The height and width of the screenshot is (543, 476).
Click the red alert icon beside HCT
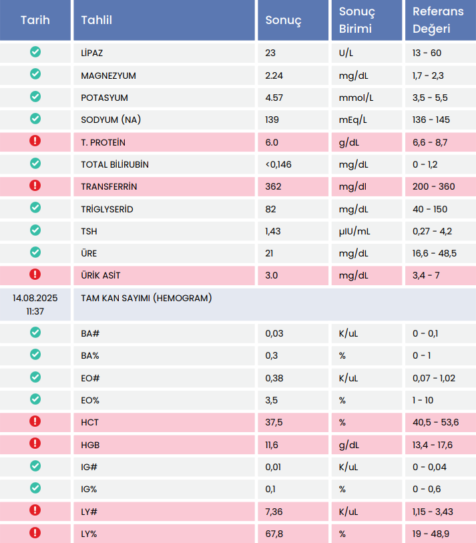[35, 421]
